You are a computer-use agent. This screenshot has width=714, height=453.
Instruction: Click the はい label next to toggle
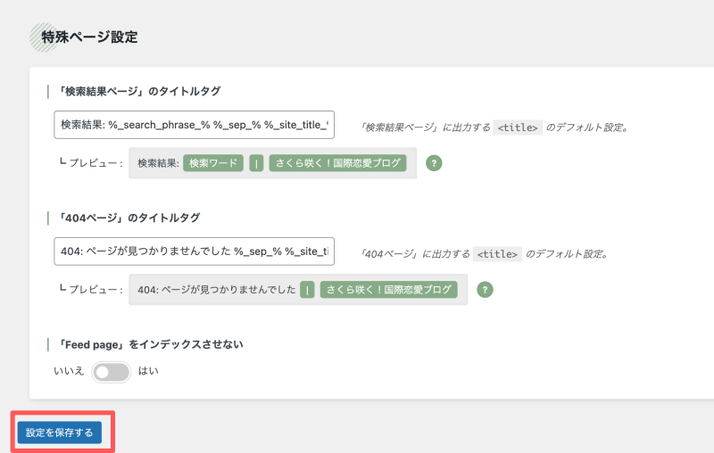148,371
